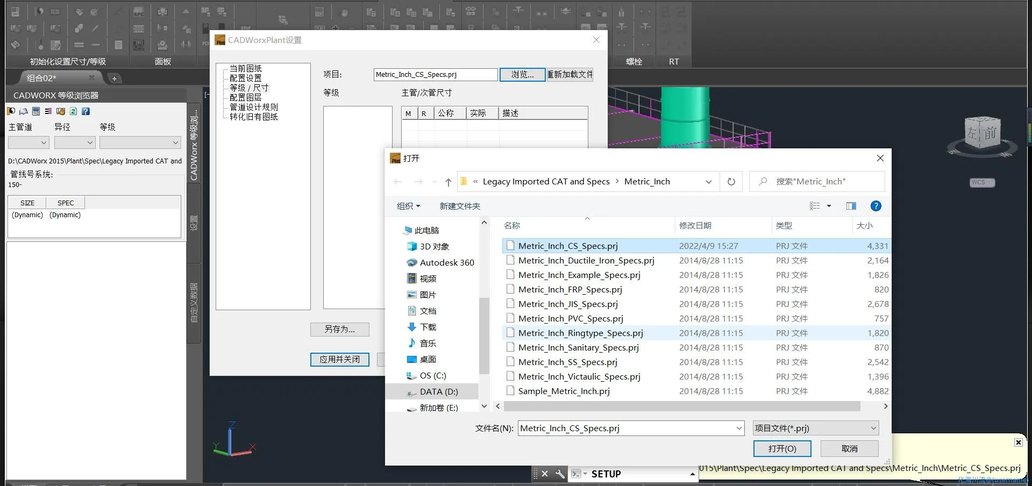Viewport: 1032px width, 486px height.
Task: Select 配置设置 in settings tree
Action: [x=245, y=78]
